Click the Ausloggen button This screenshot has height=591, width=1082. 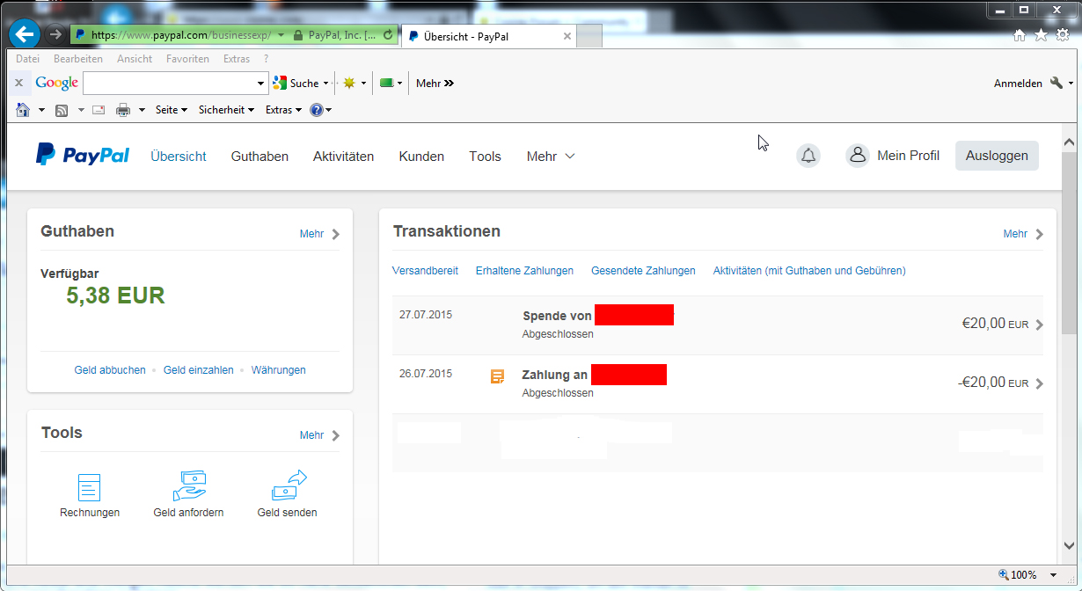(997, 156)
